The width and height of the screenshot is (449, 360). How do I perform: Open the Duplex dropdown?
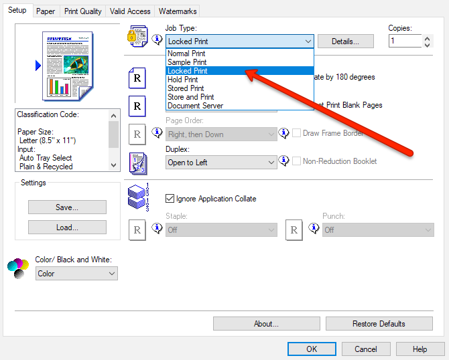pos(221,163)
